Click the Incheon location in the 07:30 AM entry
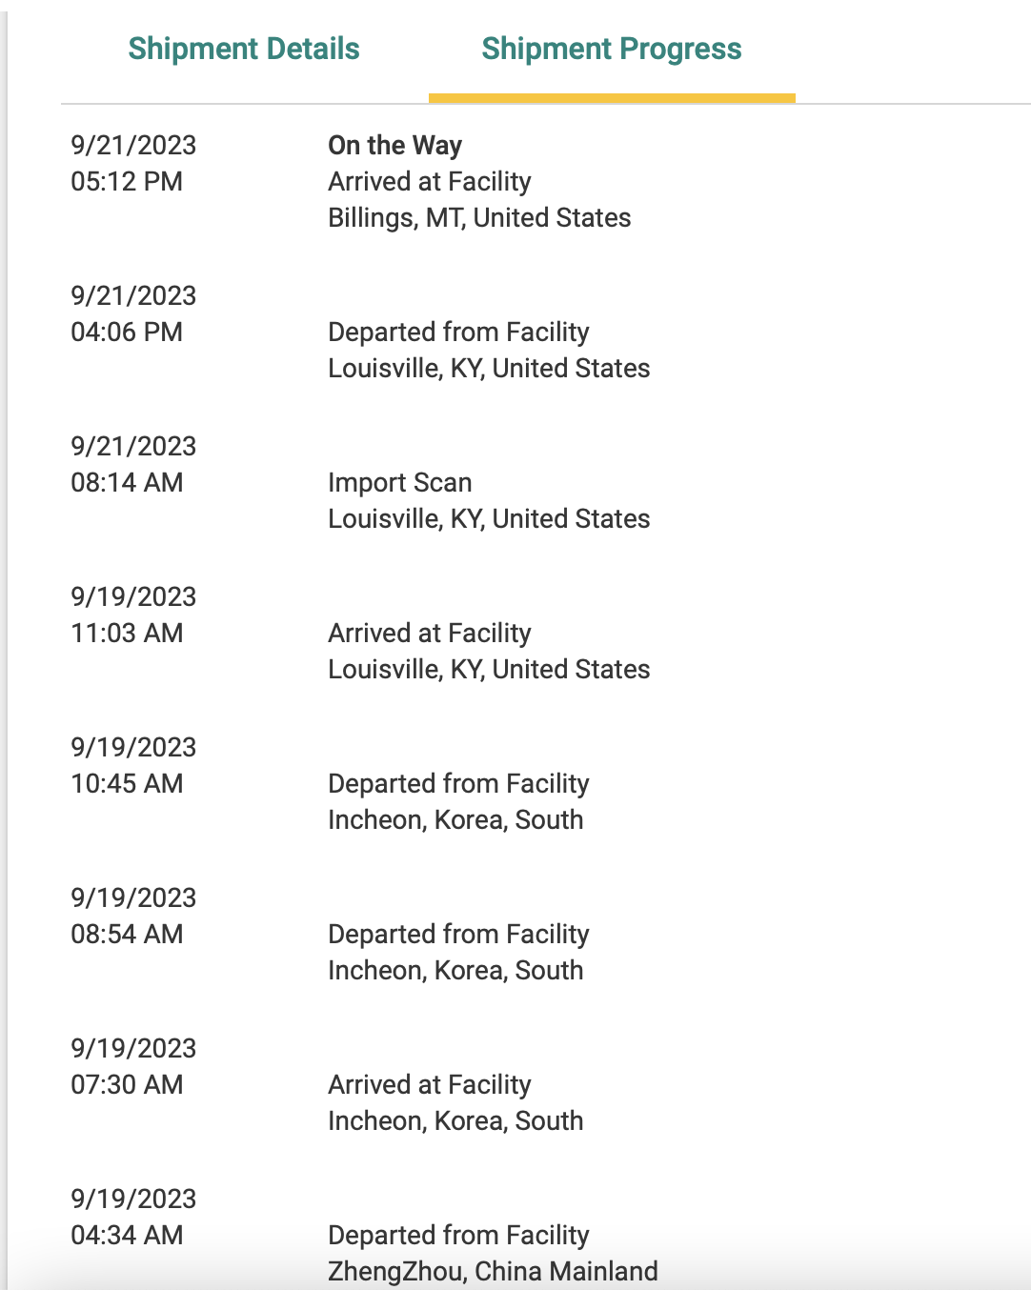The image size is (1031, 1290). tap(455, 1120)
